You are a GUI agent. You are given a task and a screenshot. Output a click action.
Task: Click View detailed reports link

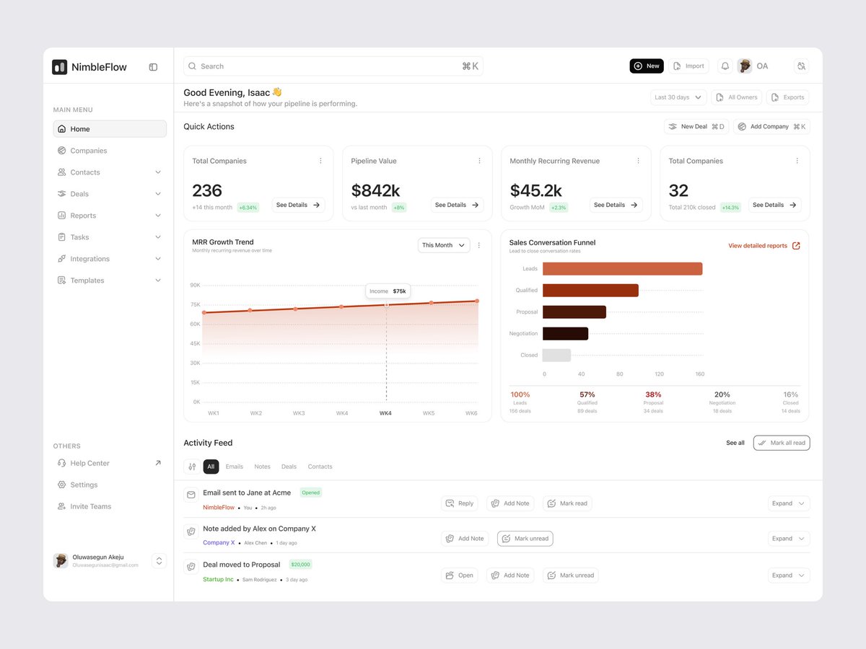764,246
